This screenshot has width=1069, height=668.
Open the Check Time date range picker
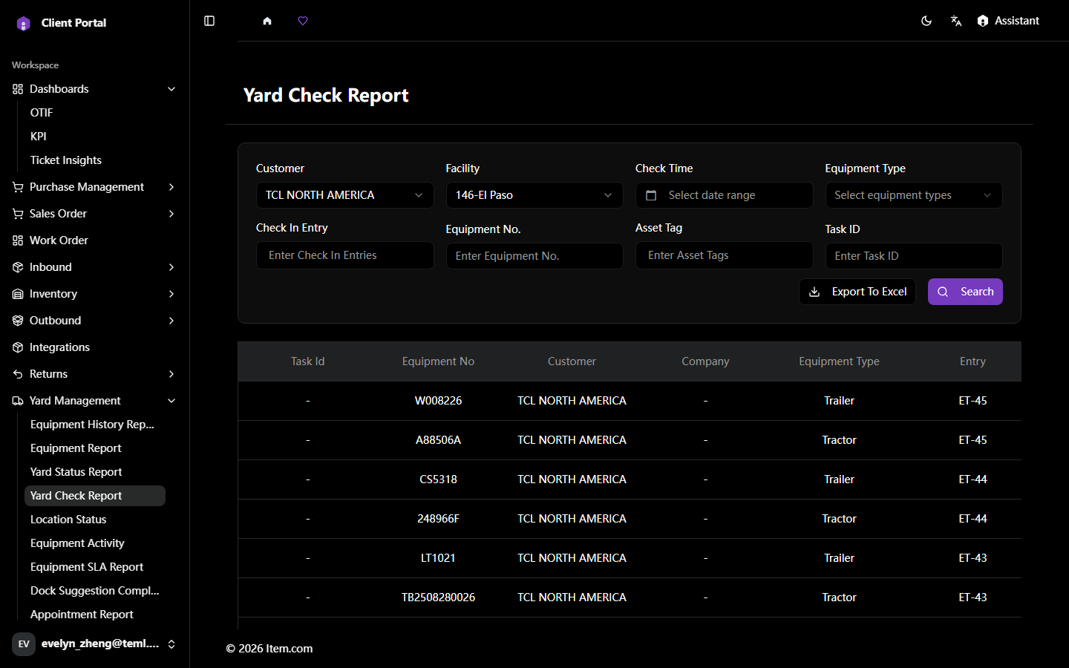point(725,195)
